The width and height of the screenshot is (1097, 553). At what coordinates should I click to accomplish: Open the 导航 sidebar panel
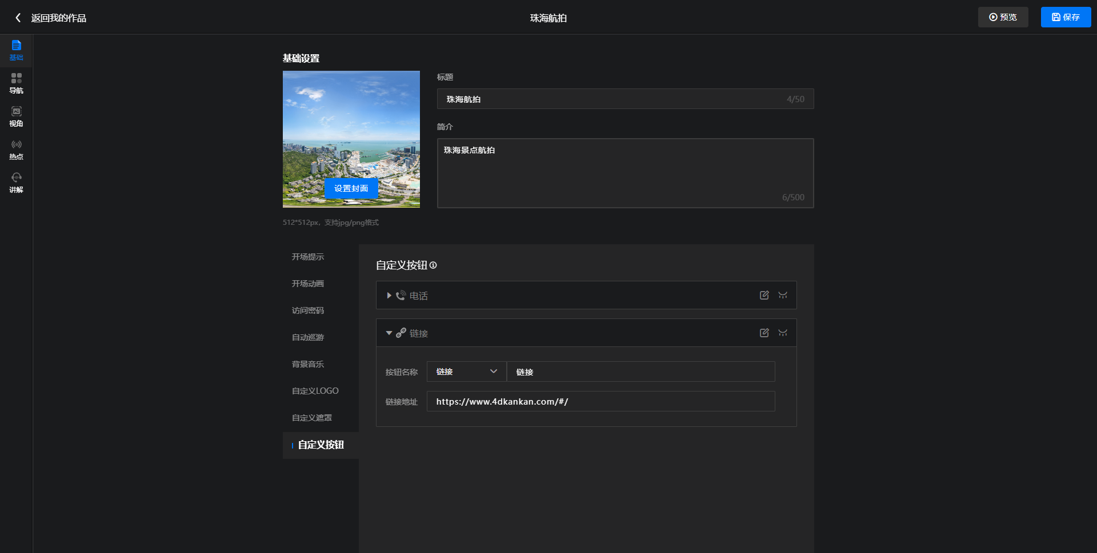click(16, 83)
